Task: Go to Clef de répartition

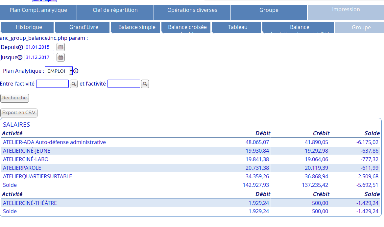Action: pos(115,10)
